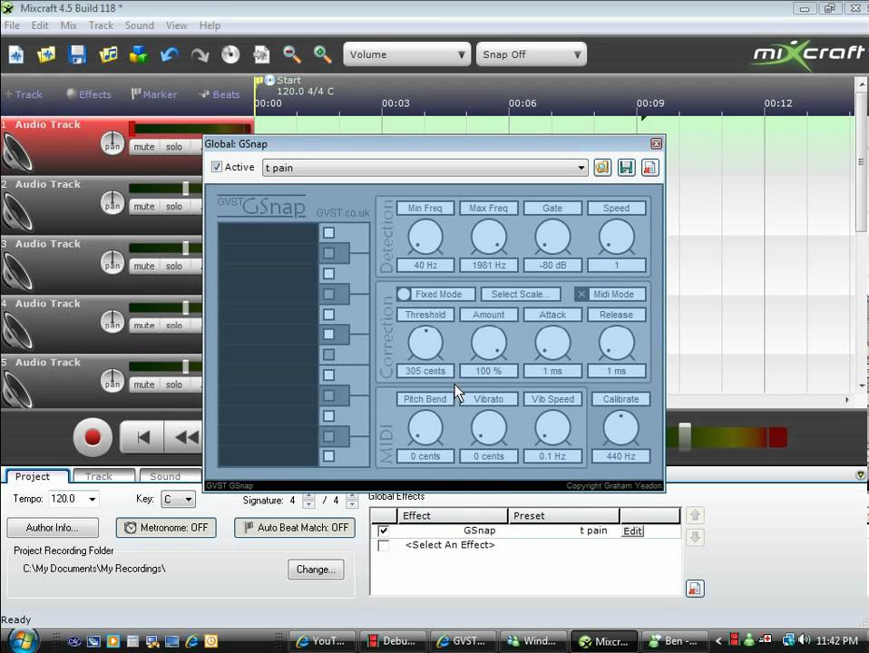Zoom out with the red magnifier icon

291,55
